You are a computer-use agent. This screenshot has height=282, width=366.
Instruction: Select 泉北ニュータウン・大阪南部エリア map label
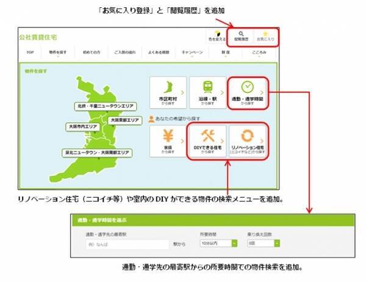coord(97,153)
